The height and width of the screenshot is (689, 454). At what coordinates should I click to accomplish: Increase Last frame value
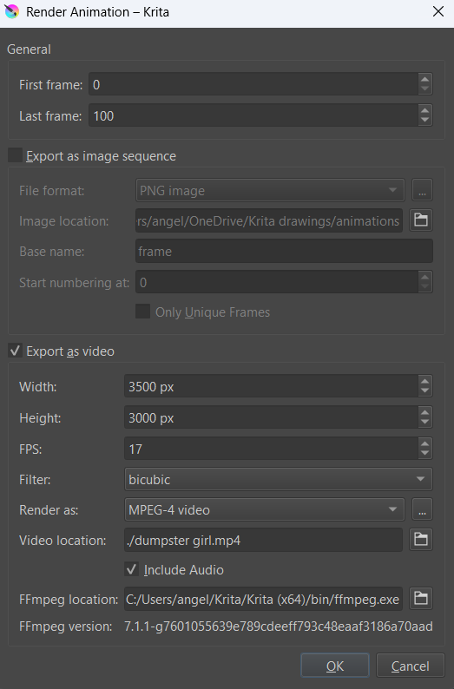pyautogui.click(x=424, y=110)
